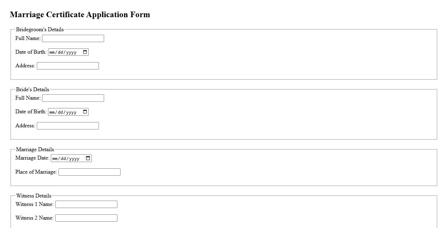Focus the Place of Marriage input box
This screenshot has width=448, height=228.
[89, 172]
